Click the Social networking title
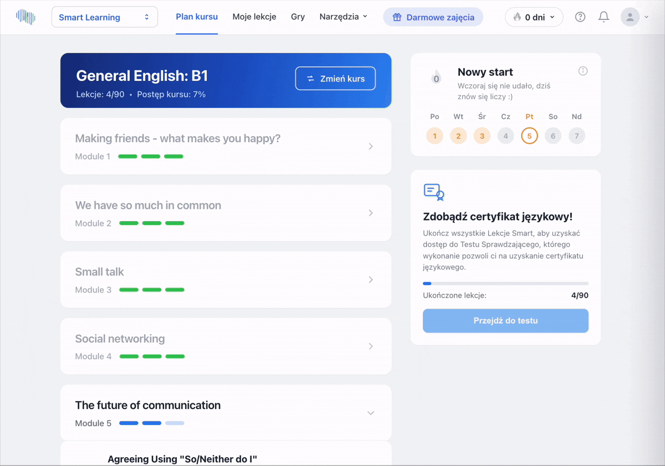The image size is (665, 466). [120, 339]
